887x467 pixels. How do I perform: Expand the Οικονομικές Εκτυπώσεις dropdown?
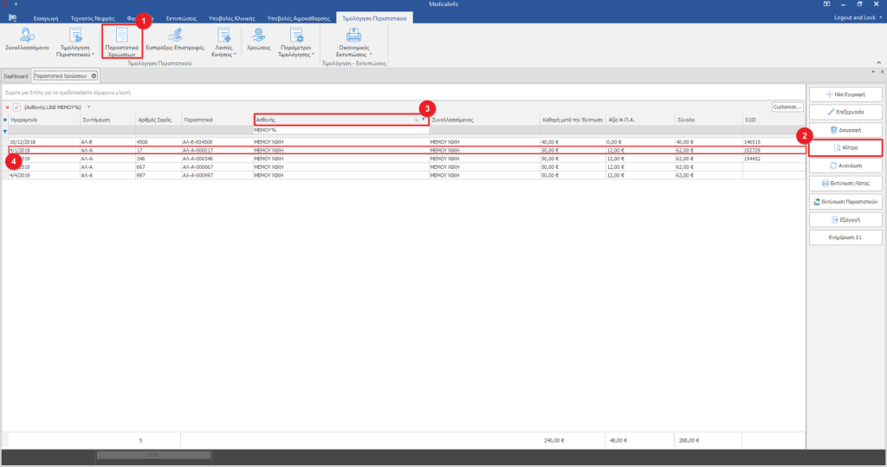click(353, 42)
